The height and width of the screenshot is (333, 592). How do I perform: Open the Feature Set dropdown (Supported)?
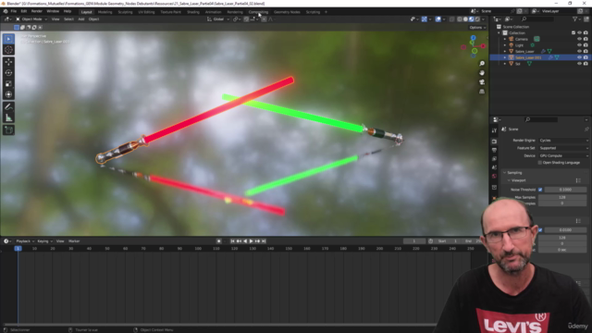click(563, 148)
